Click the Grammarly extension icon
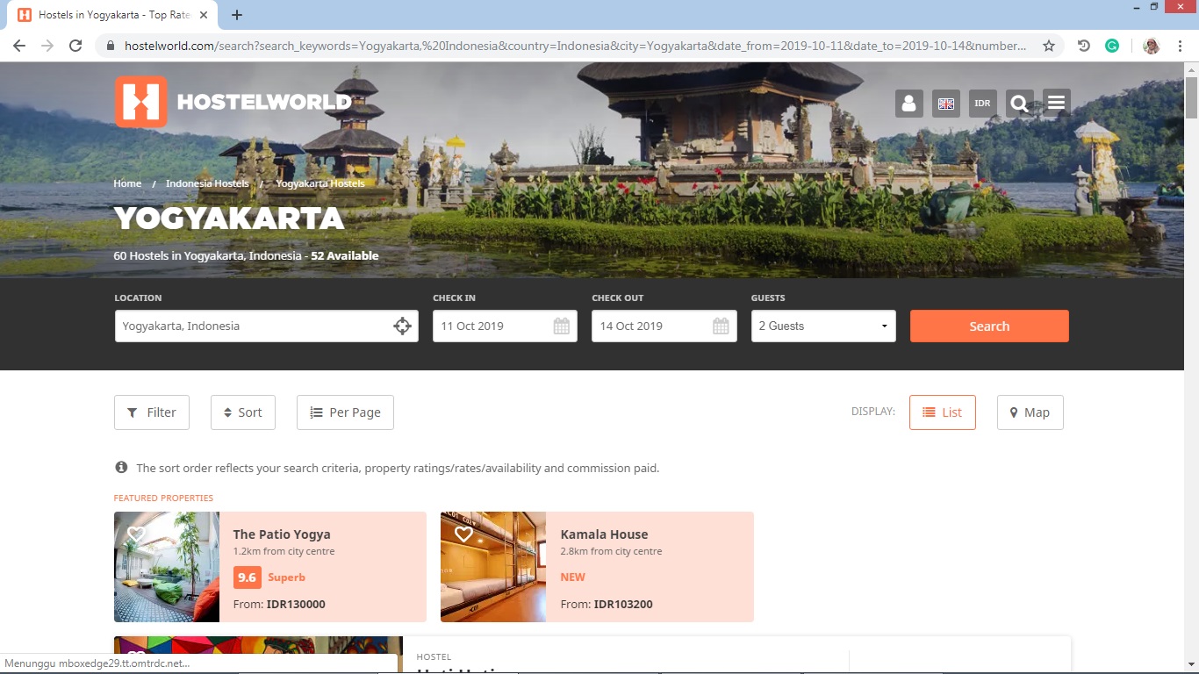 pos(1112,46)
